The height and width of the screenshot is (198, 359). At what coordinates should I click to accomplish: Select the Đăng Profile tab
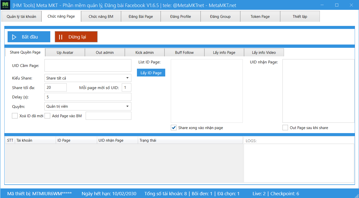coord(181,17)
